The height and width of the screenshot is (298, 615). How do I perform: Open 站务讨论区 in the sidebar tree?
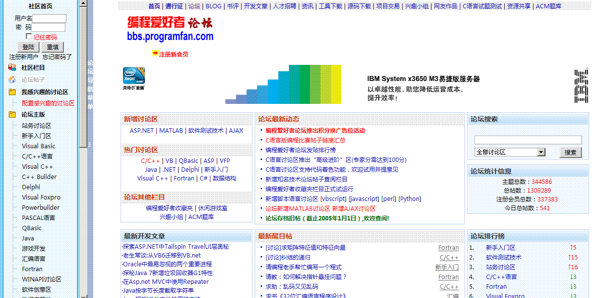click(x=37, y=126)
